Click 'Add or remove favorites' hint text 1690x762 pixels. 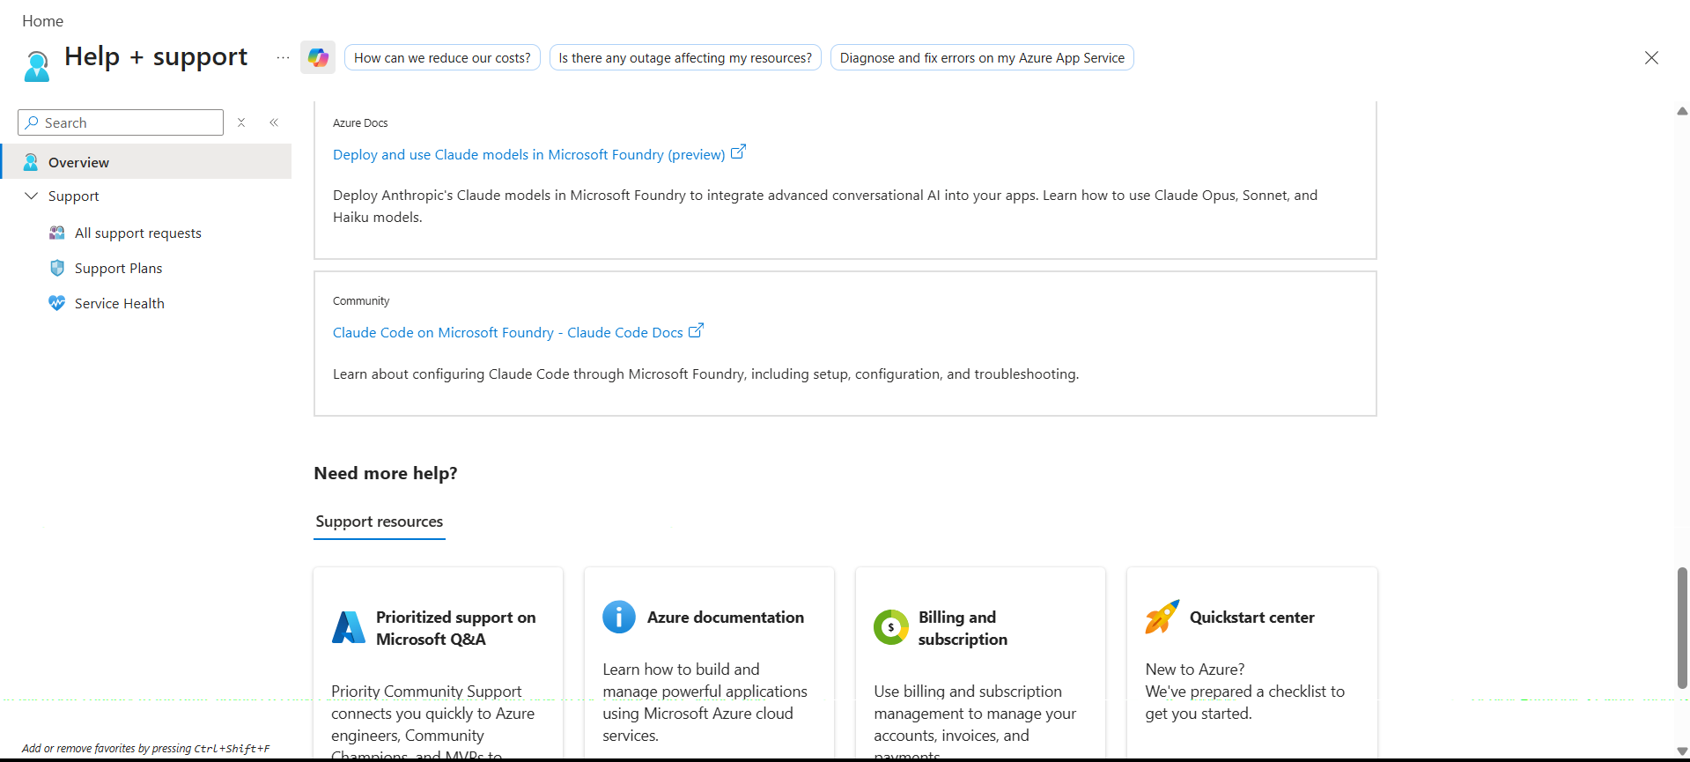pyautogui.click(x=146, y=748)
